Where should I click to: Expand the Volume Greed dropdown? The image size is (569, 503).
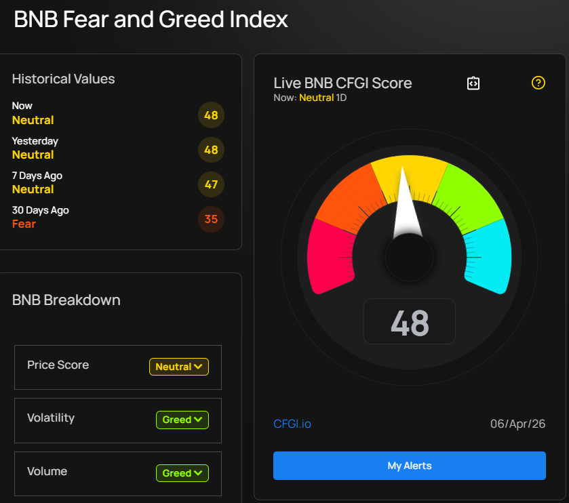[182, 473]
